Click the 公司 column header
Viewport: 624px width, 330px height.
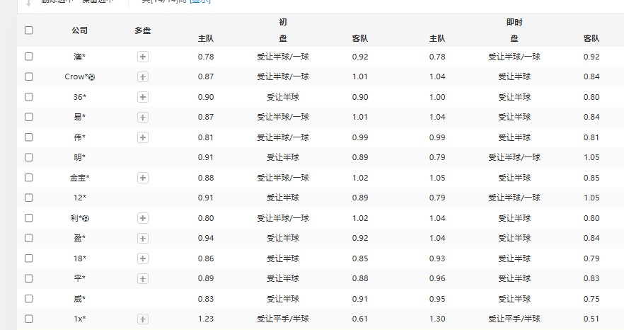[x=79, y=30]
